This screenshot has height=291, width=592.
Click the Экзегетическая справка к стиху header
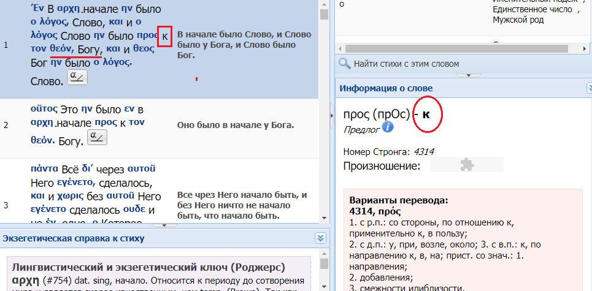[74, 238]
